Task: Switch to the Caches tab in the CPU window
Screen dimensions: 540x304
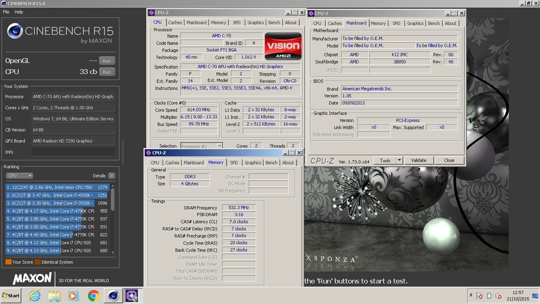Action: click(175, 23)
